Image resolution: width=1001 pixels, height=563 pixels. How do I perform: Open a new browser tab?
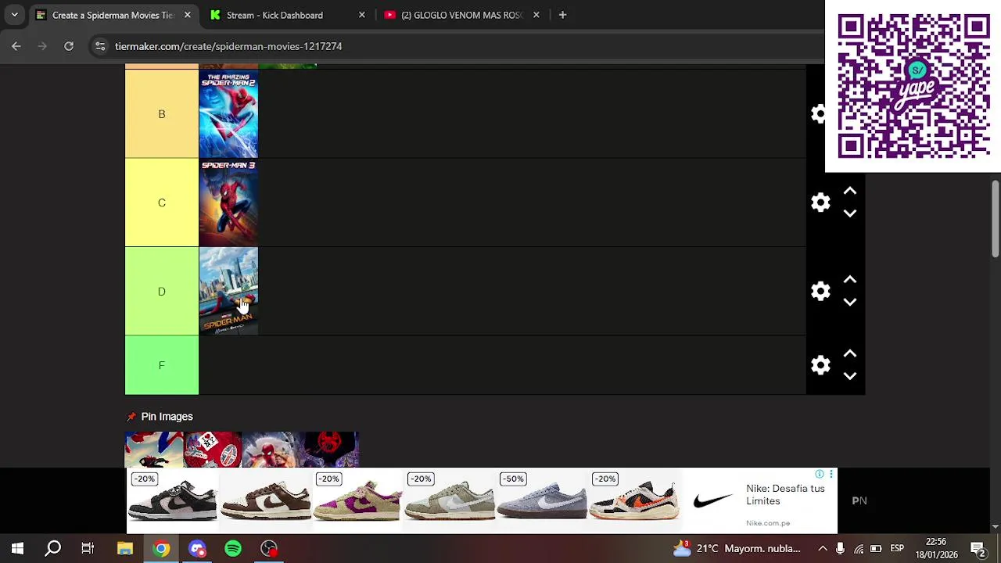(x=562, y=15)
